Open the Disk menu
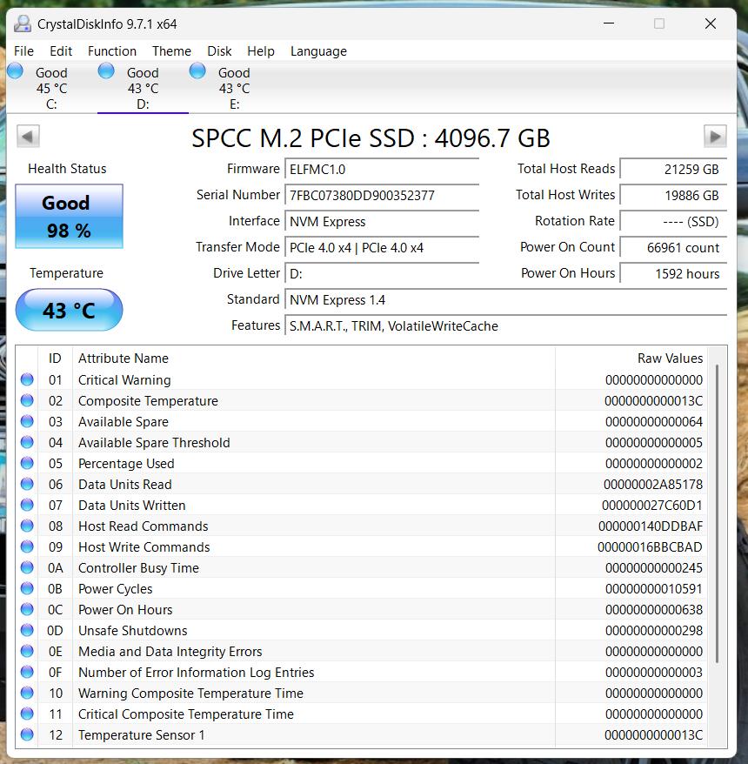 [220, 51]
